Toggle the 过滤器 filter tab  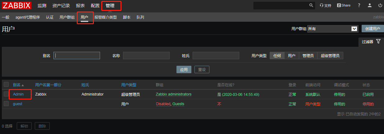(371, 42)
